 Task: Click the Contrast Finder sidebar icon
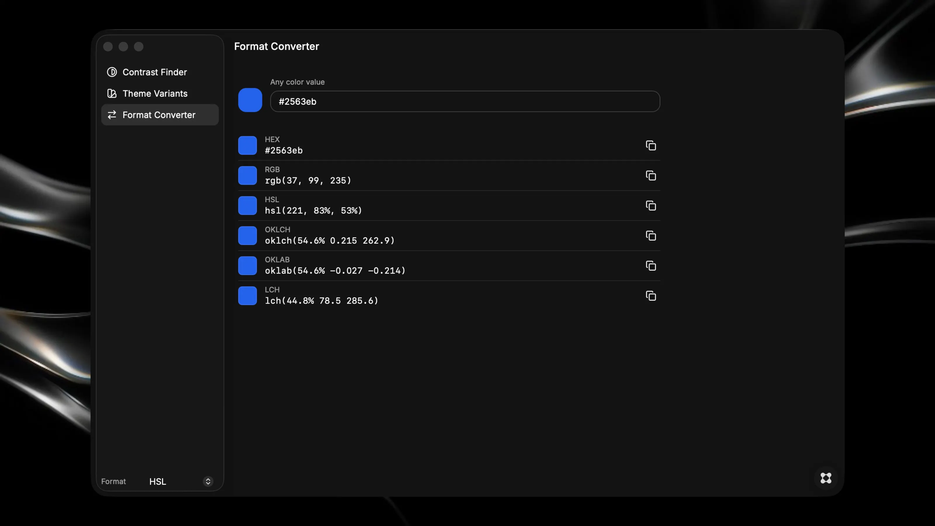pos(112,72)
